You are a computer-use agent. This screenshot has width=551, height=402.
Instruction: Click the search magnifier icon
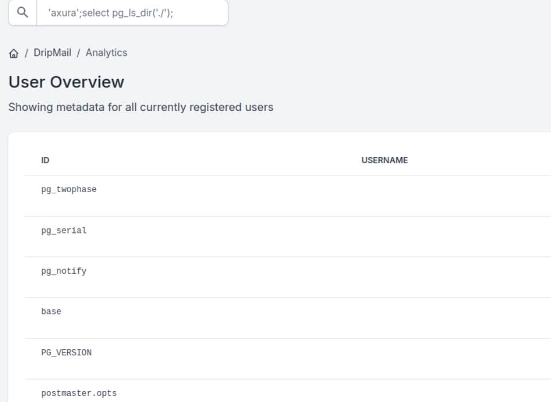22,13
